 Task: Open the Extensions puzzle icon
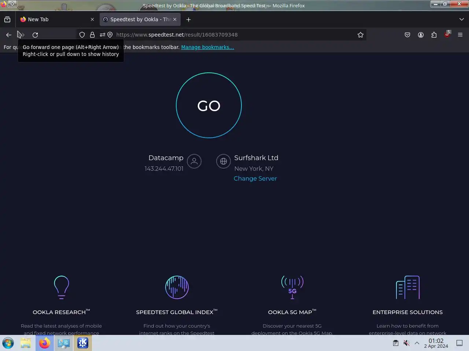(434, 35)
